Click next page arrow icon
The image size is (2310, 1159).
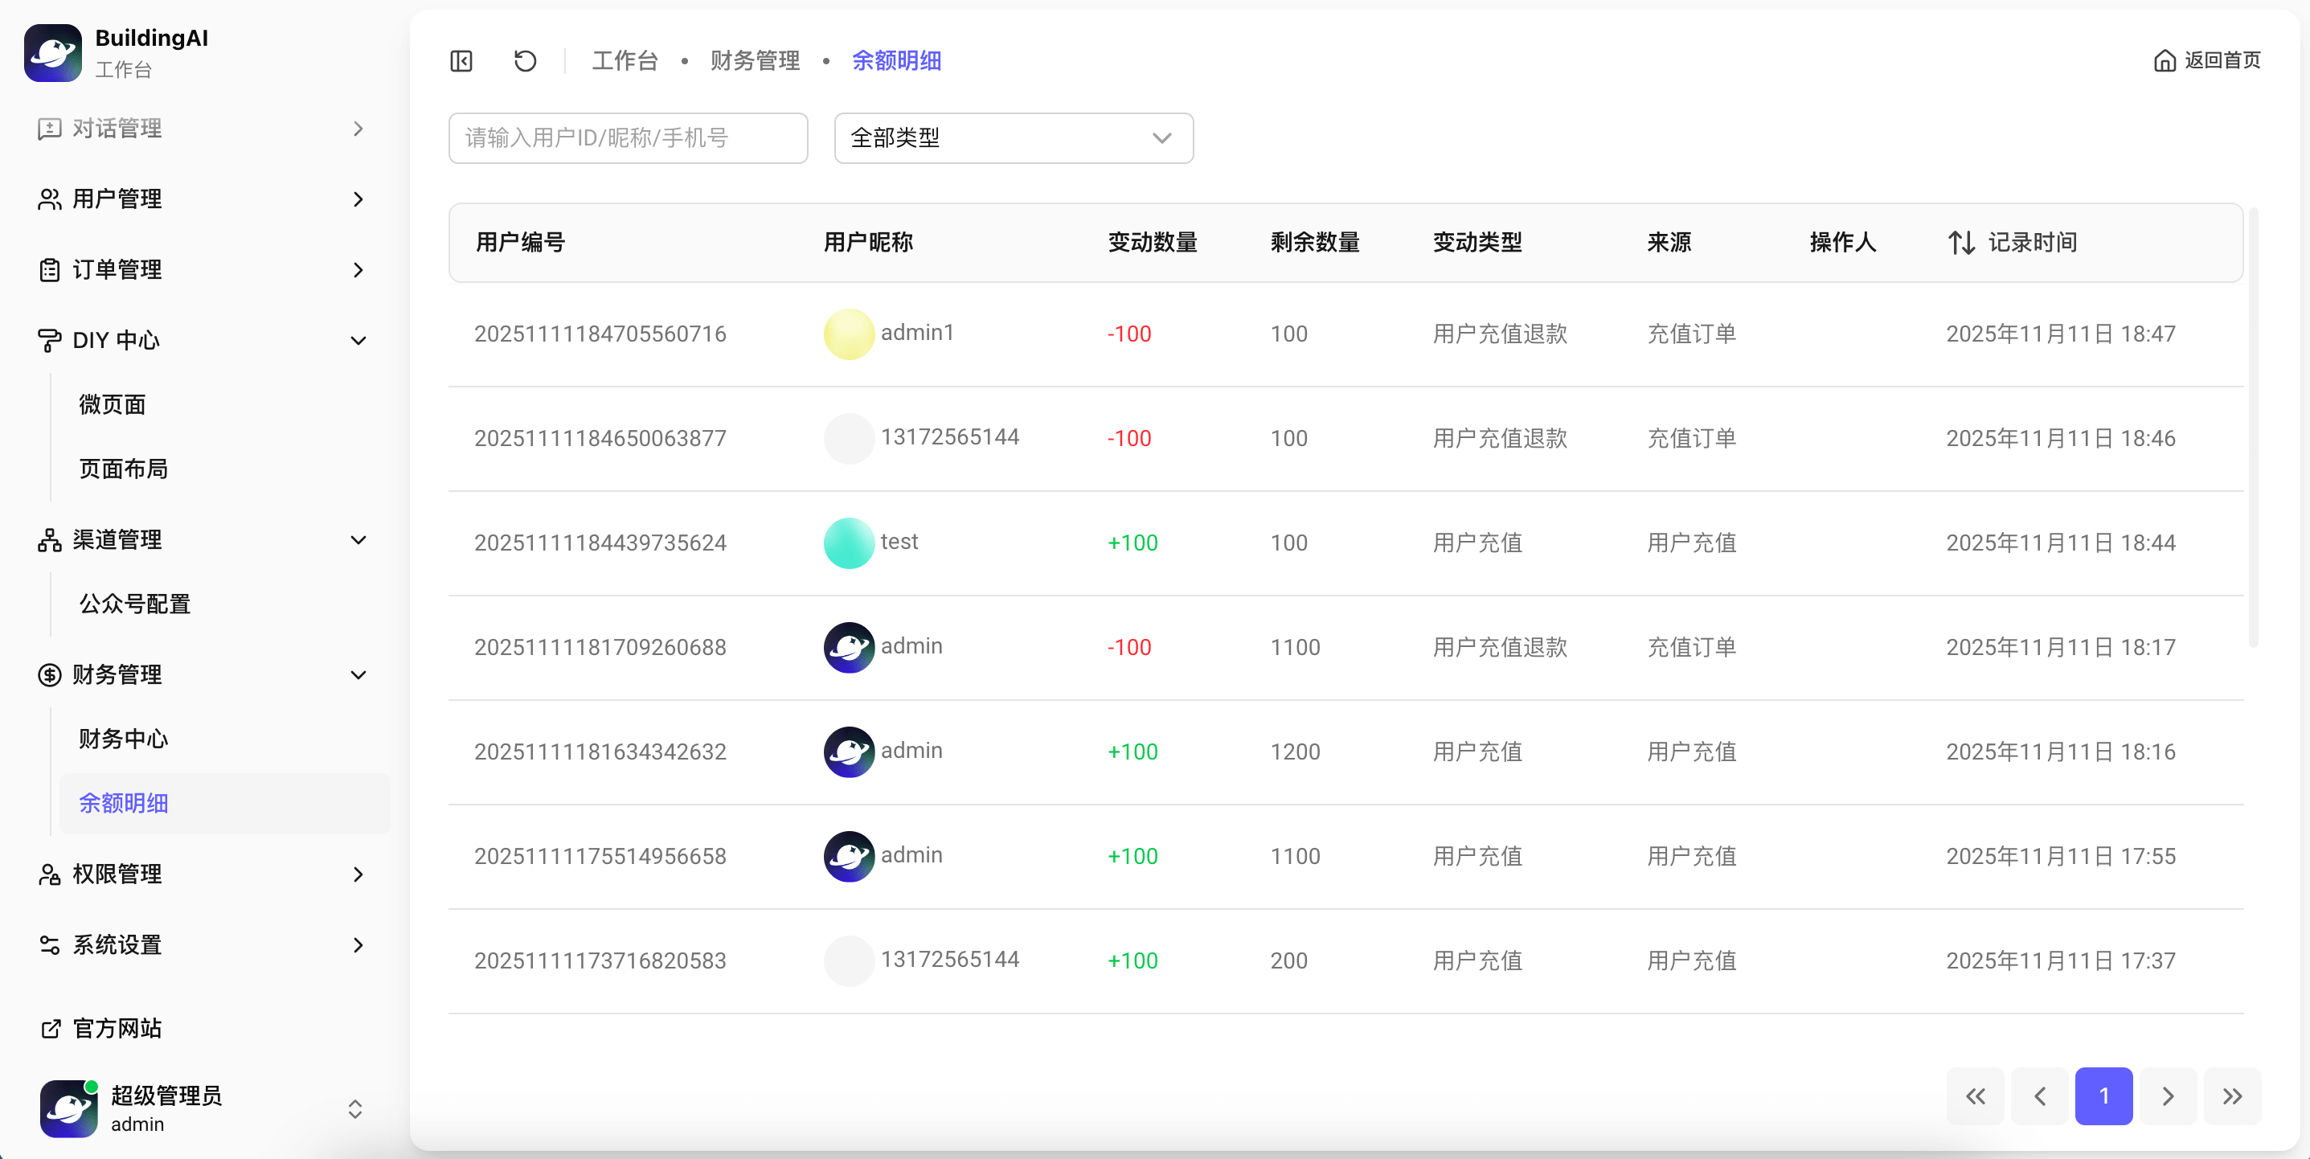pyautogui.click(x=2166, y=1096)
